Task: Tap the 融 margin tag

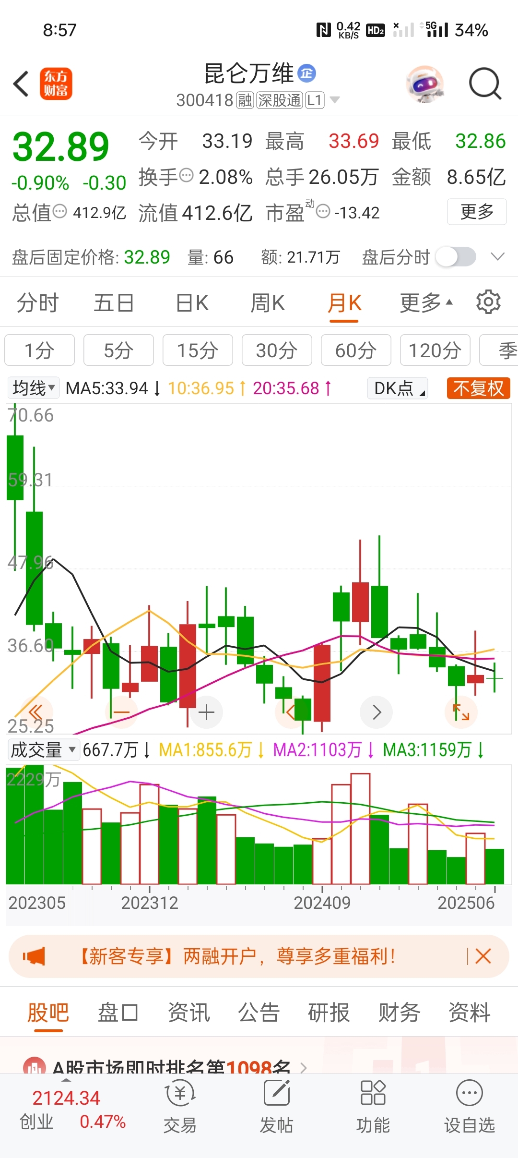Action: point(245,100)
